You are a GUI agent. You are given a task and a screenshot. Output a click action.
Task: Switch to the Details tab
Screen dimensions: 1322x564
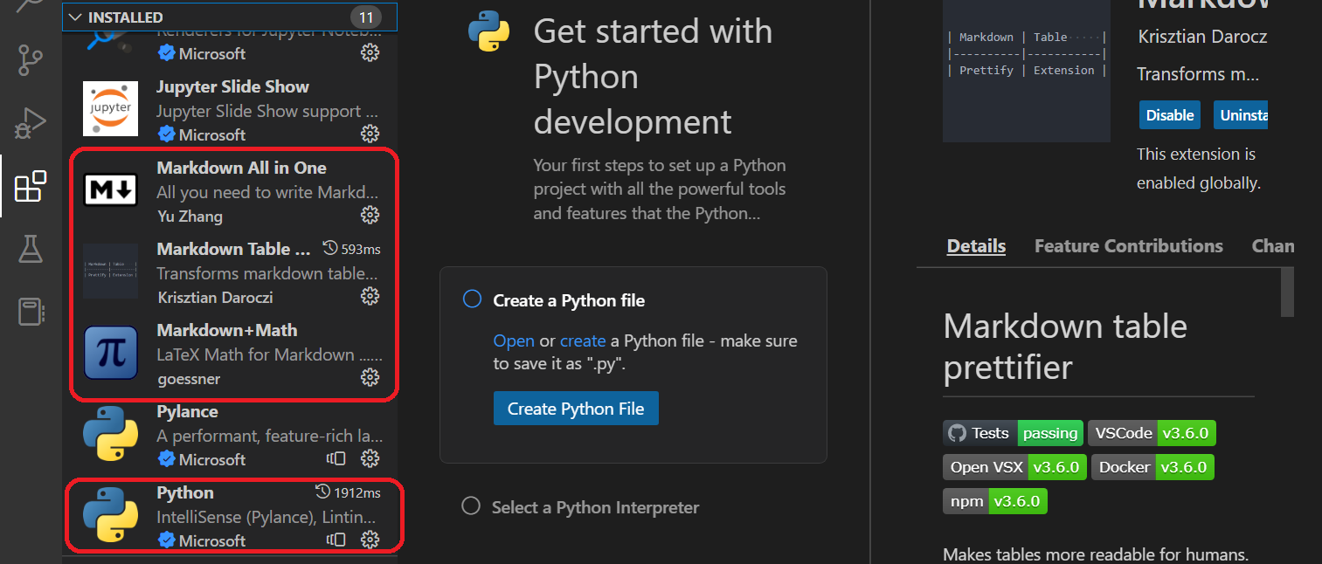976,246
